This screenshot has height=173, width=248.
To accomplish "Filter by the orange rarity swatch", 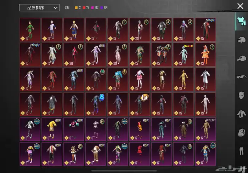I will pos(75,7).
